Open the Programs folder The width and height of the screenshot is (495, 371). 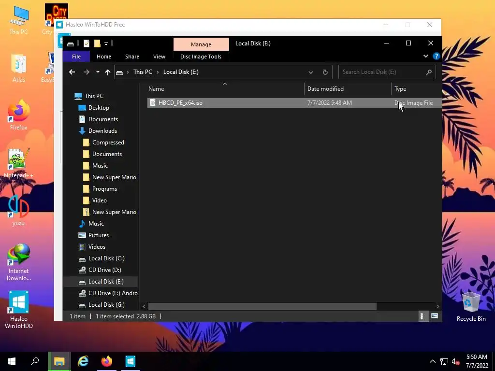[x=104, y=189]
